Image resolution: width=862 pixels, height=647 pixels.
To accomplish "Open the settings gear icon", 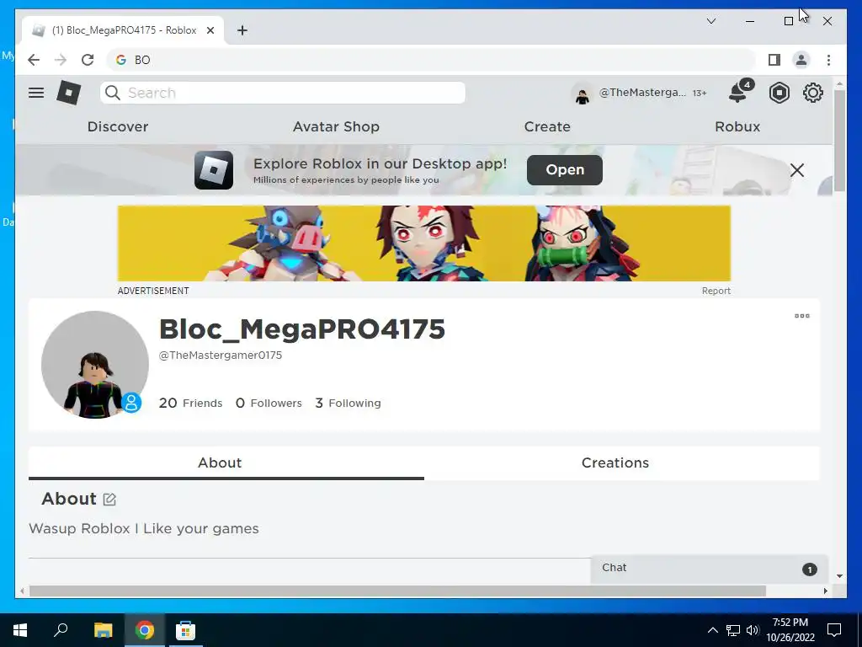I will coord(812,93).
